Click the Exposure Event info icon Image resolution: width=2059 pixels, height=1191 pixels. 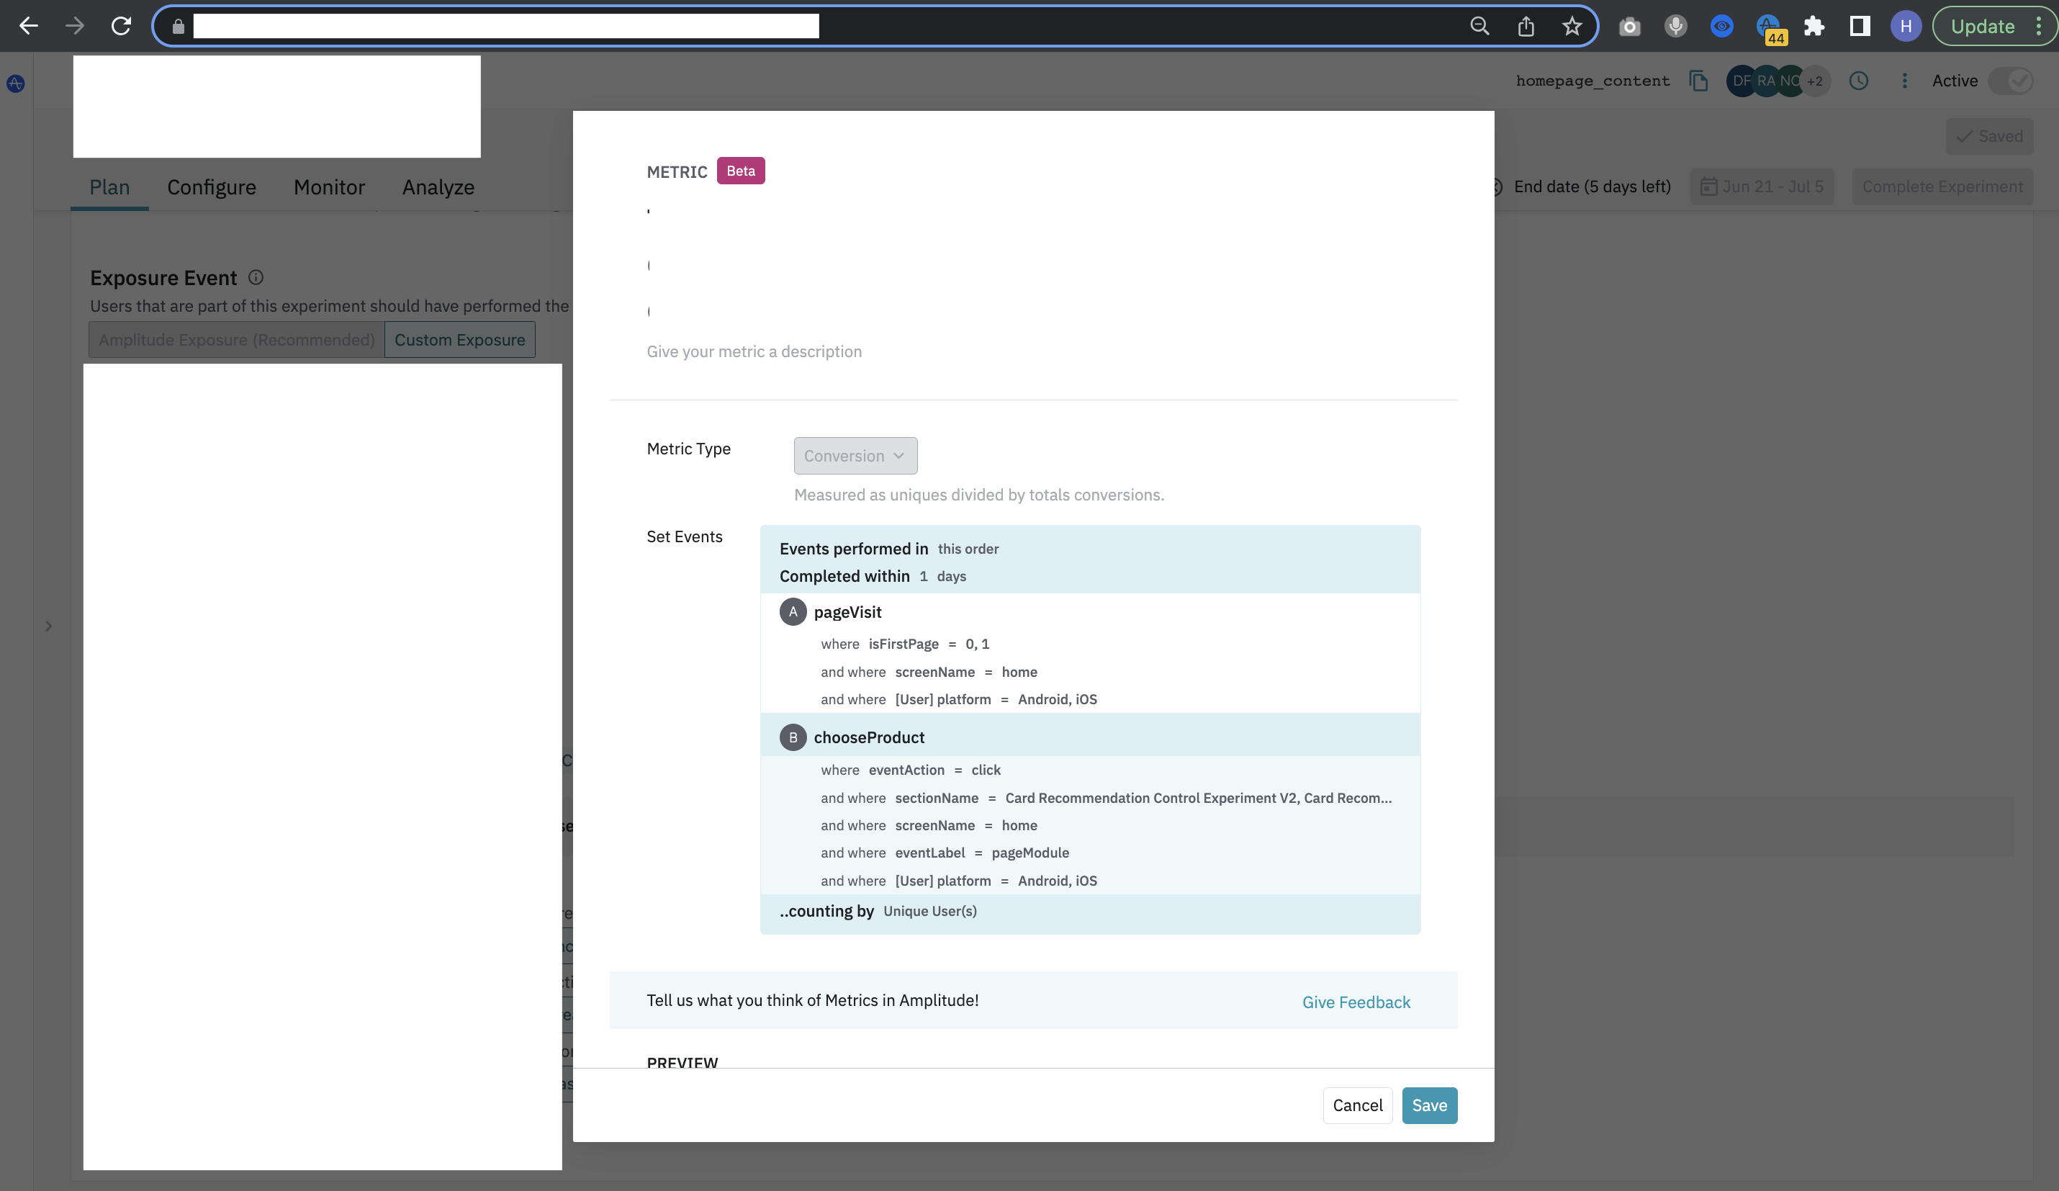[256, 278]
